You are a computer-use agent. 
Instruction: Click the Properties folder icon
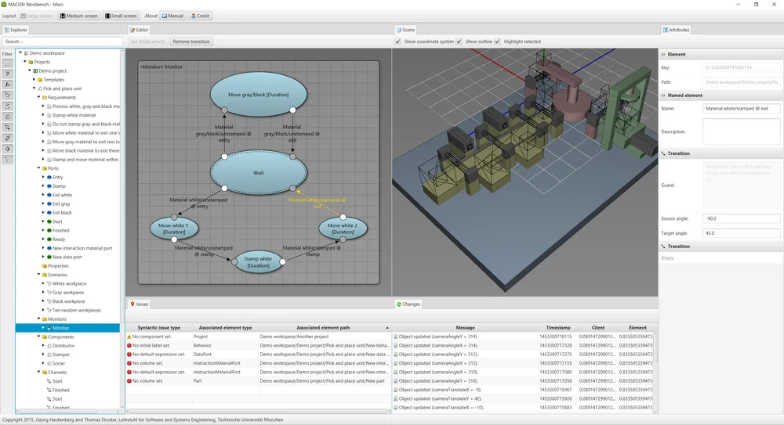[x=45, y=266]
